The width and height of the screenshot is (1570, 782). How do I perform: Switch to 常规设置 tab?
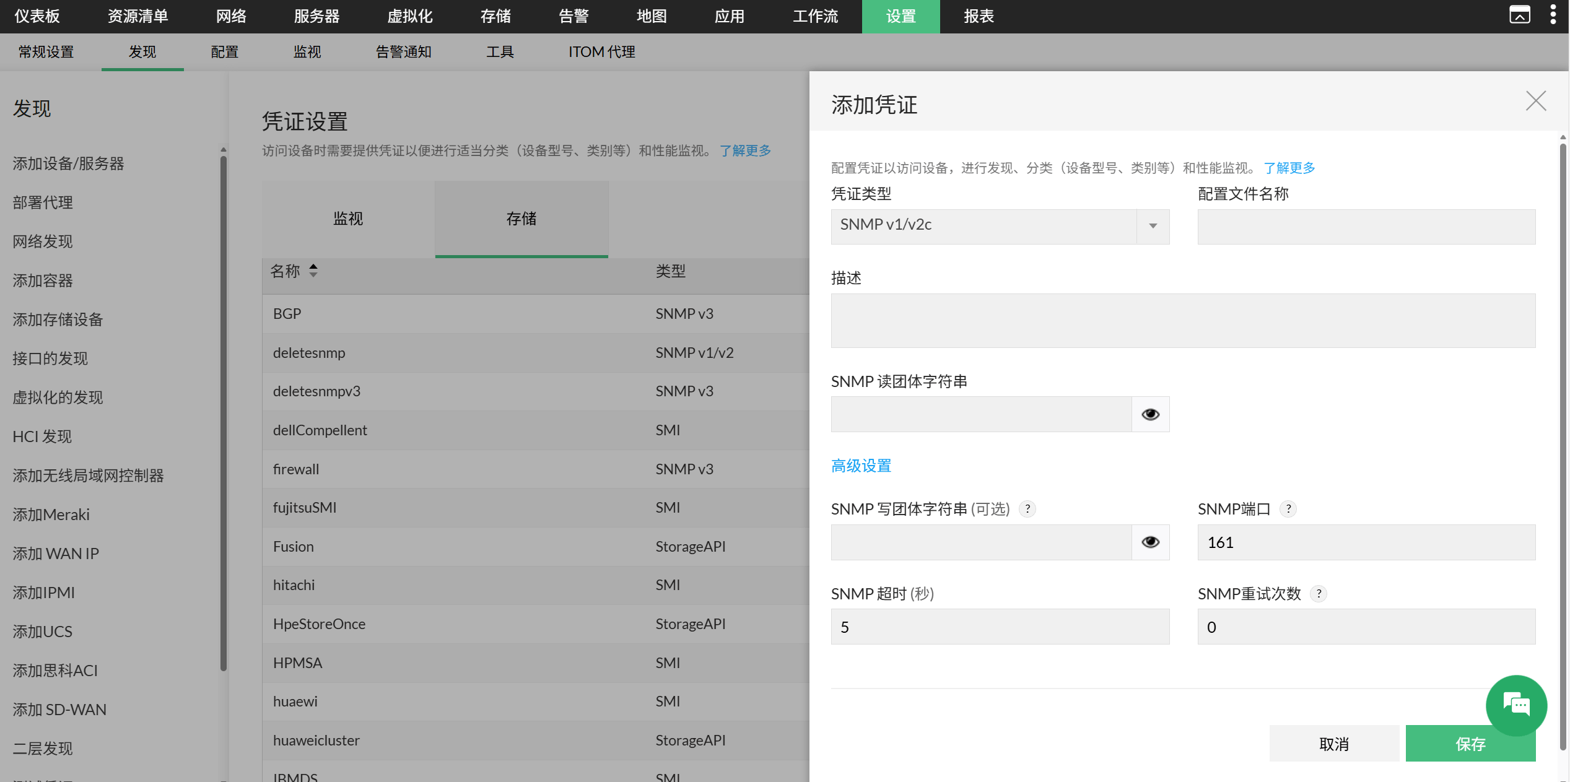point(46,52)
